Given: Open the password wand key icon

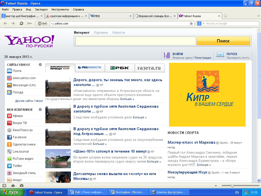Looking at the screenshot, I should pos(30,23).
